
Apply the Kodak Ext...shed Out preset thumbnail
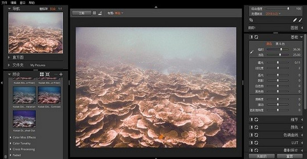pos(24,119)
